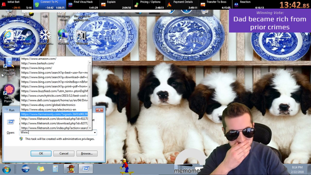
Task: Click the Run window title icon
Action: (x=6, y=110)
